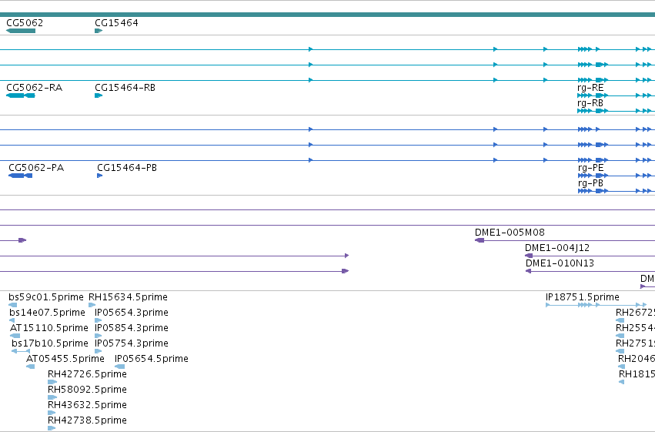Click the CG5062-PA protein feature

(21, 176)
